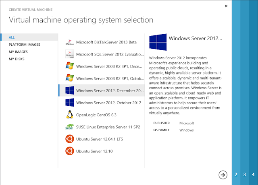The width and height of the screenshot is (258, 185).
Task: Switch to MY DISKS category
Action: click(17, 59)
